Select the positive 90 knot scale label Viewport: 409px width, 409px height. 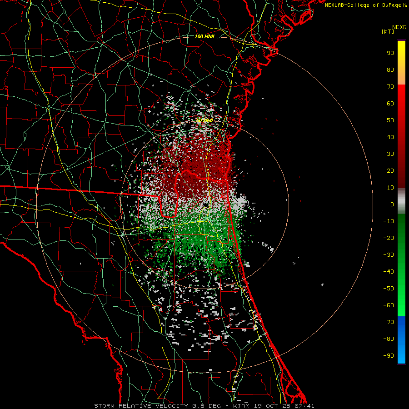(390, 53)
